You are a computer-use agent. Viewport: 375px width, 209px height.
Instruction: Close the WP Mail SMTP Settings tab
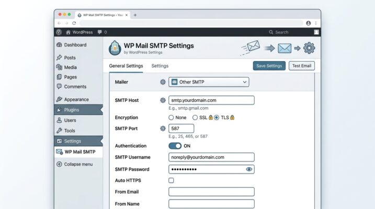click(127, 15)
